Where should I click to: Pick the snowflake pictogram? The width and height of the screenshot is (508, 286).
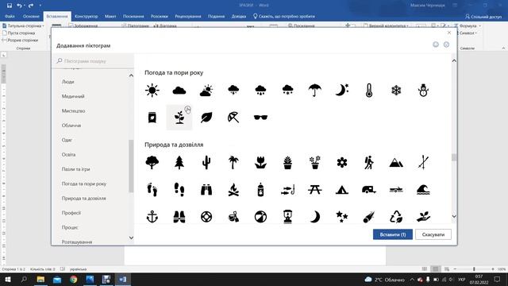pyautogui.click(x=396, y=90)
